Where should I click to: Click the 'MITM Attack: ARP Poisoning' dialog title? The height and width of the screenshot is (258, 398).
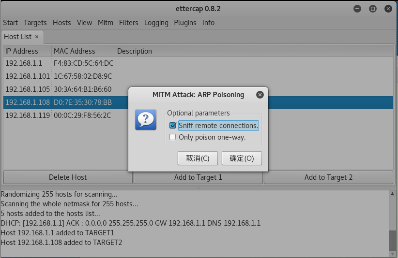(198, 95)
